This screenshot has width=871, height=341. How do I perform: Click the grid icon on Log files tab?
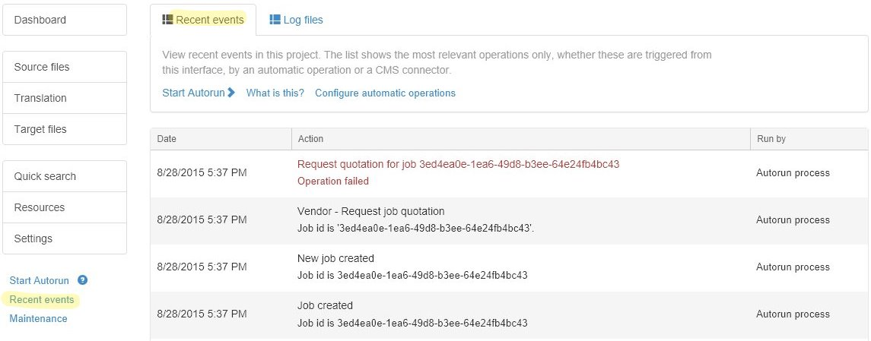point(275,20)
